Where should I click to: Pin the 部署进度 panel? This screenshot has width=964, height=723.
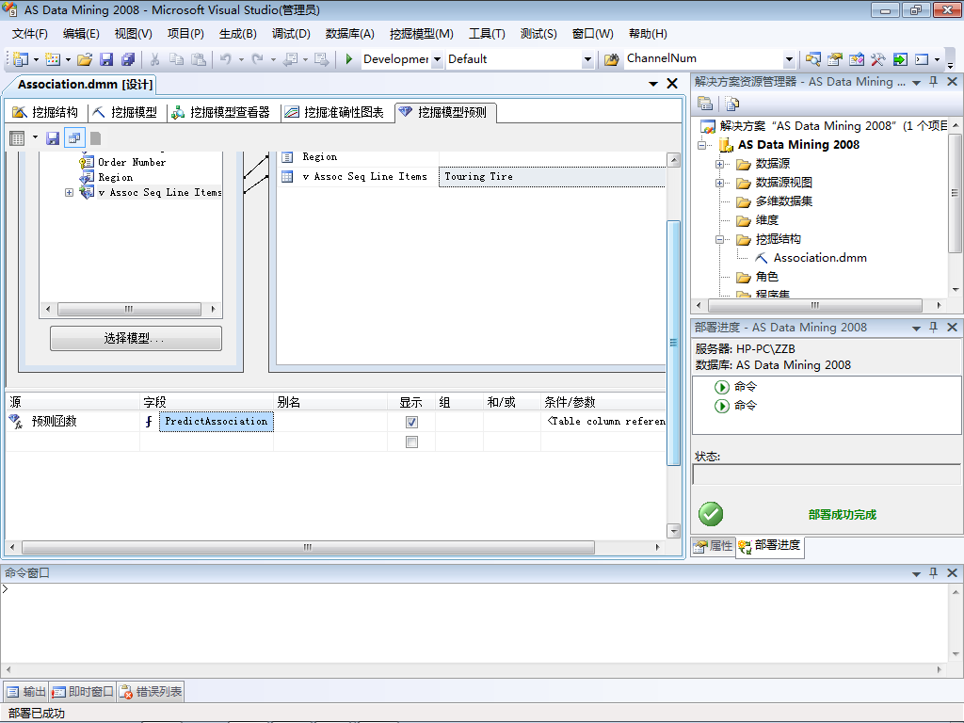933,327
